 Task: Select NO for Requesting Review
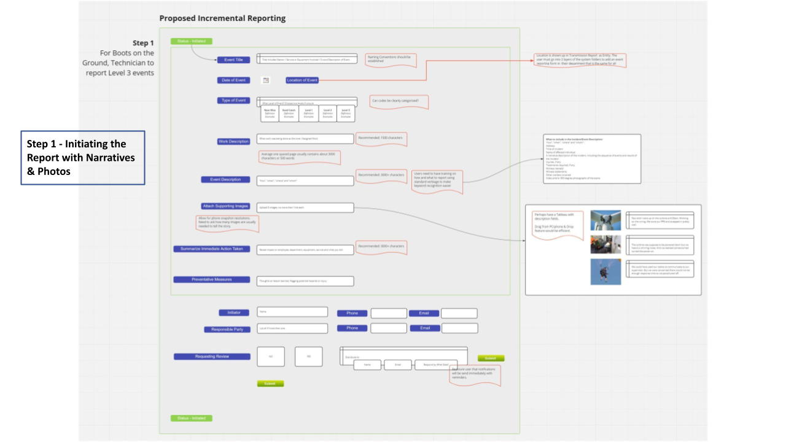pyautogui.click(x=270, y=357)
